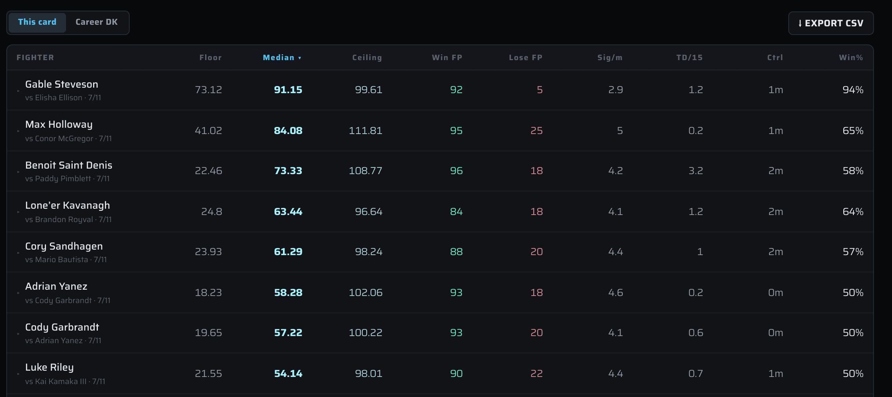Screen dimensions: 892x397
Task: Select fighter name Max Holloway
Action: point(59,125)
